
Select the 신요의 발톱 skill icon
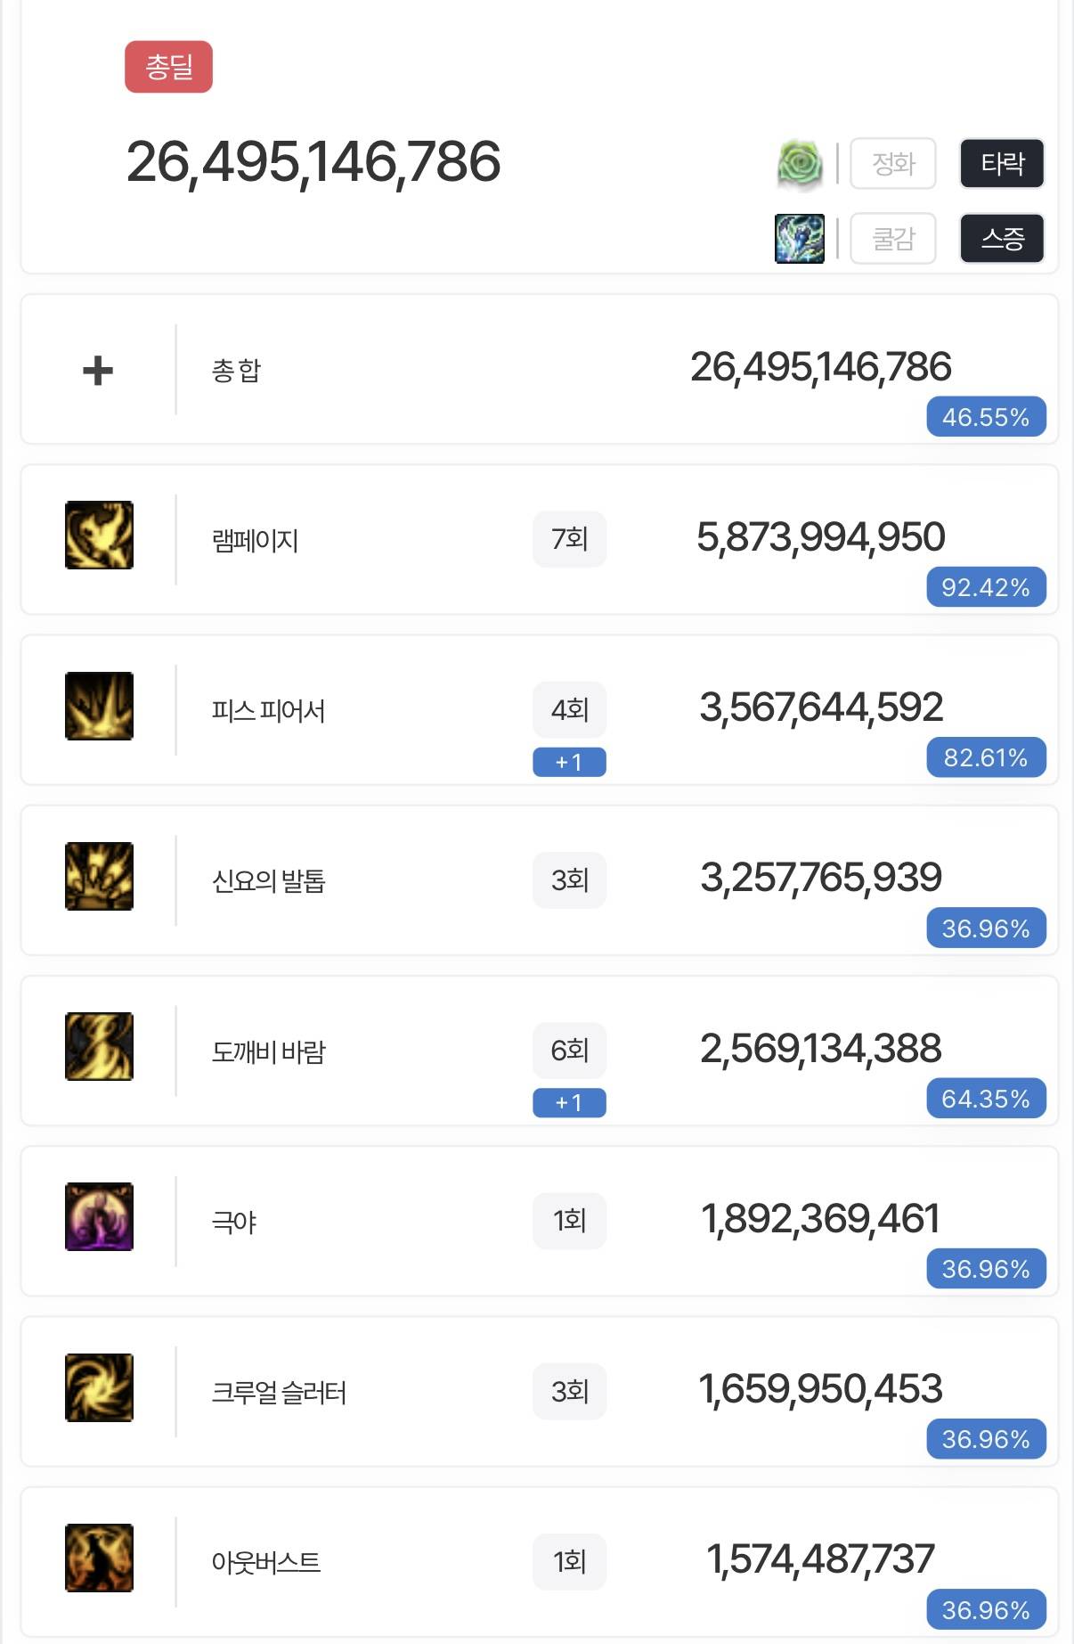click(99, 876)
